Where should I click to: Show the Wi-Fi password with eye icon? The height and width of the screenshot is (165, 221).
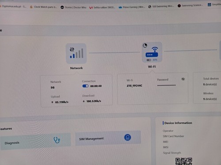coord(183,79)
